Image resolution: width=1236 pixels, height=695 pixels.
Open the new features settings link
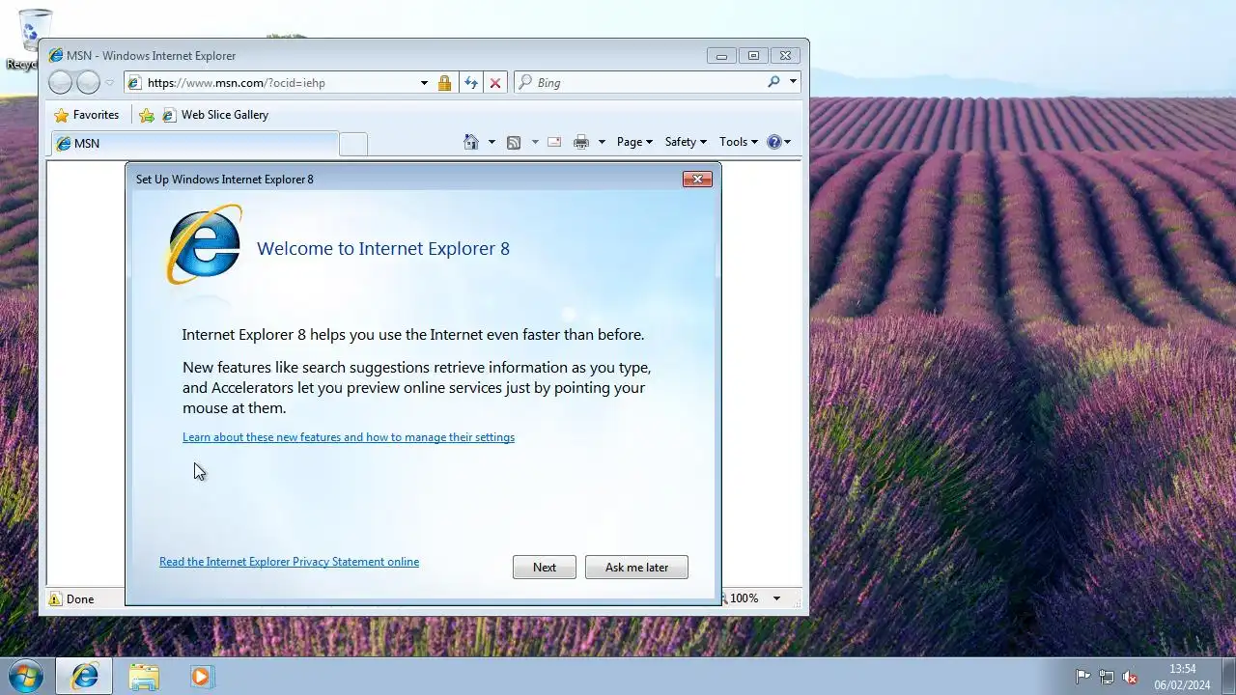tap(349, 437)
